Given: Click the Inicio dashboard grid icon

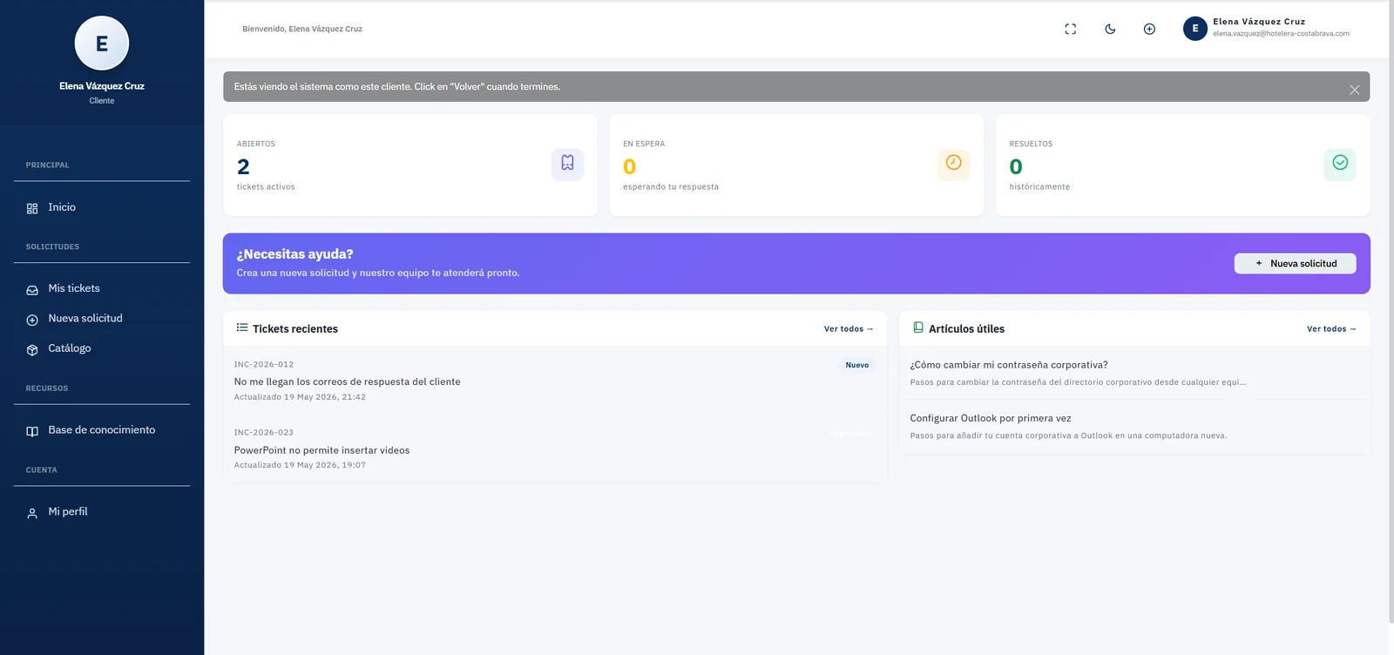Looking at the screenshot, I should coord(32,209).
